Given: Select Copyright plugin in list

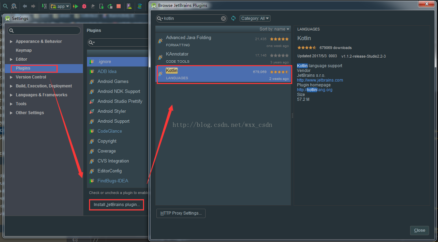Looking at the screenshot, I should click(x=118, y=141).
